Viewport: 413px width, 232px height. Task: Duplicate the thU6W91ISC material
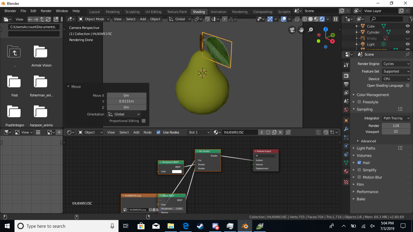274,132
